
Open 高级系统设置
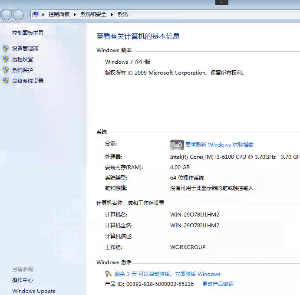click(28, 81)
